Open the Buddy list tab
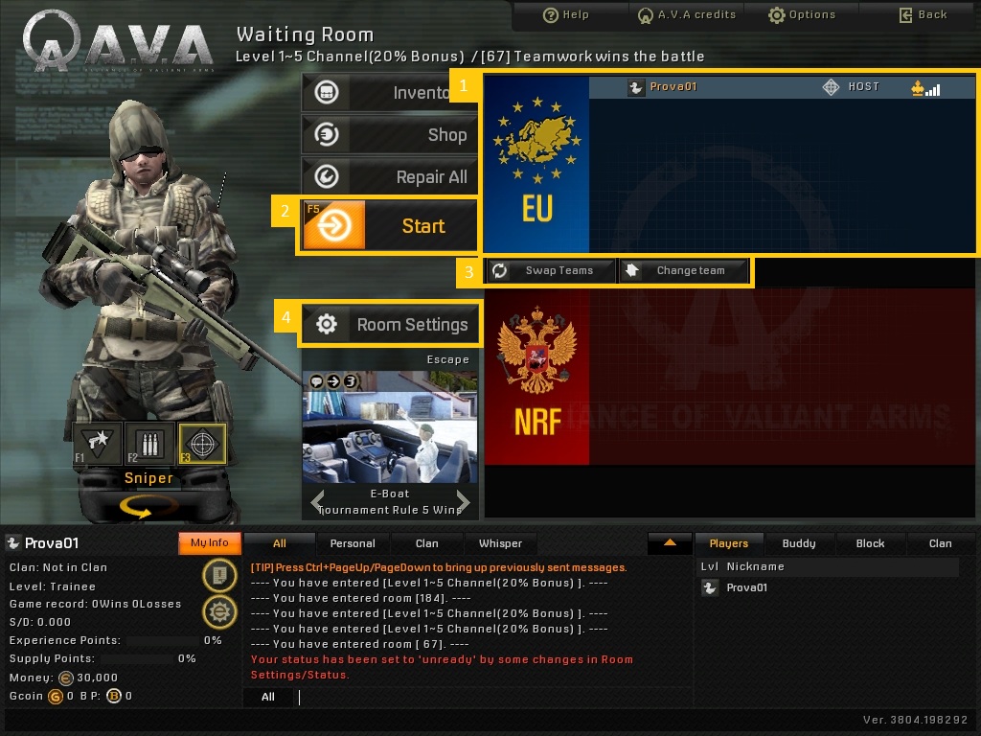The width and height of the screenshot is (981, 736). tap(799, 543)
